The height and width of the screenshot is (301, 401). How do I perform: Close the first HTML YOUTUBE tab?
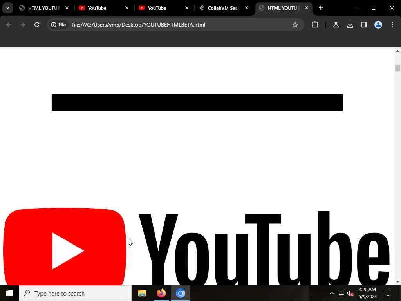tap(67, 8)
